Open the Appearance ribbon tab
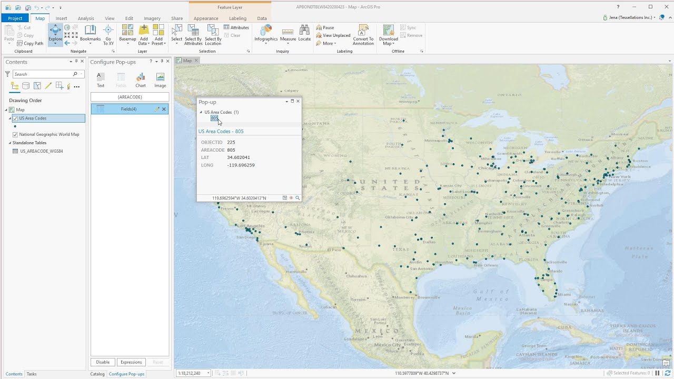 click(206, 18)
